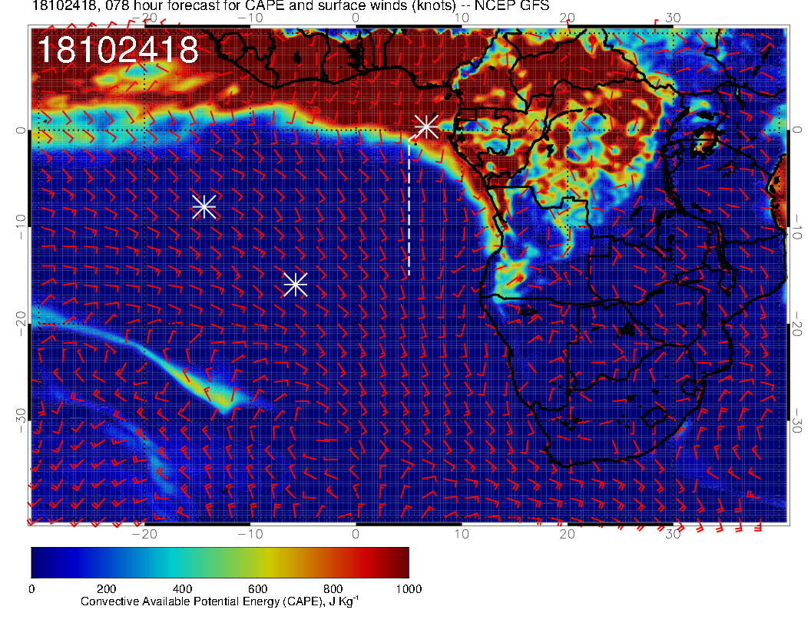Click the southernmost white asterisk marker
The width and height of the screenshot is (811, 626).
[x=296, y=285]
